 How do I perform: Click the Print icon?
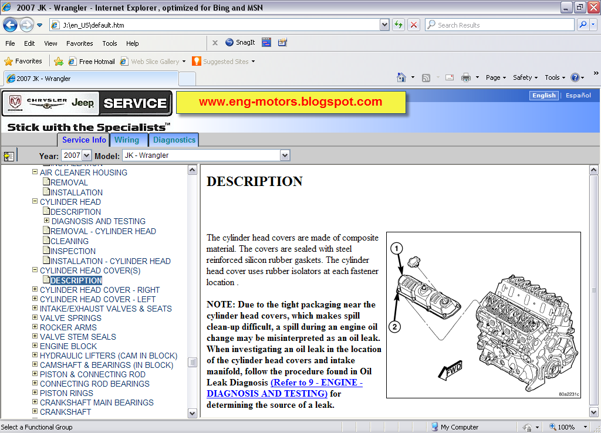[465, 78]
